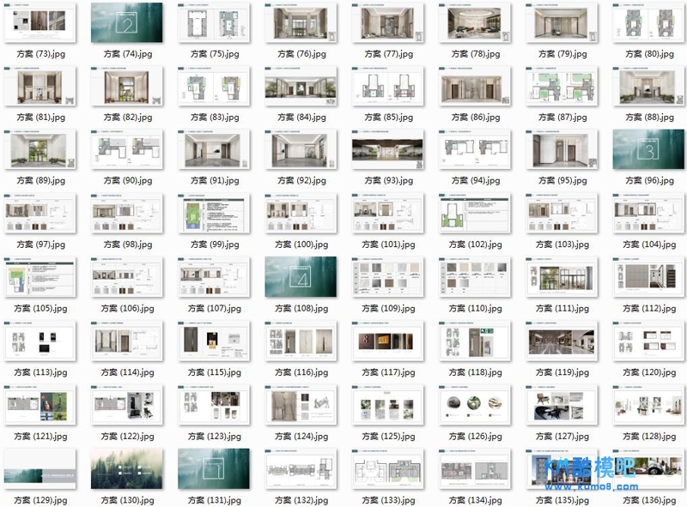Screen dimensions: 687x507
Task: Select image file 方案 (80).jpg
Action: pyautogui.click(x=648, y=23)
